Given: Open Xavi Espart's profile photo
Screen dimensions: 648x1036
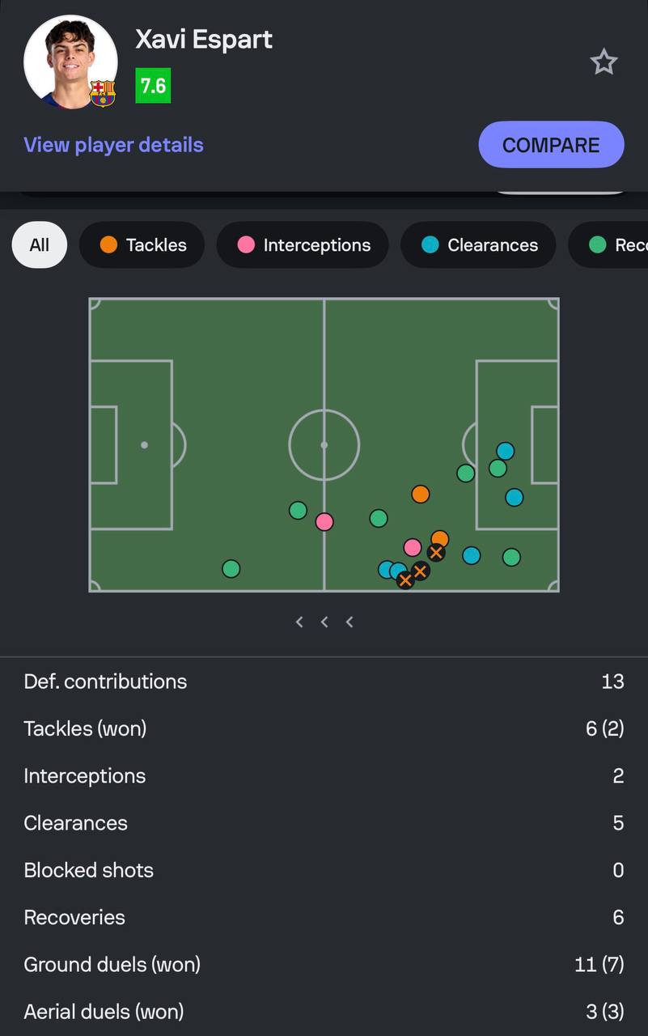Looking at the screenshot, I should click(x=70, y=62).
